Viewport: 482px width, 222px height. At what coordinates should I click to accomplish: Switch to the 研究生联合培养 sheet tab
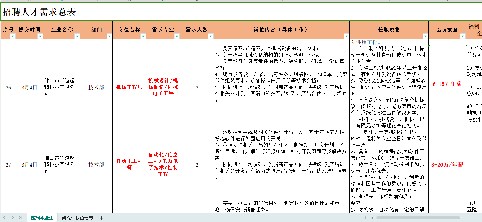click(x=77, y=218)
